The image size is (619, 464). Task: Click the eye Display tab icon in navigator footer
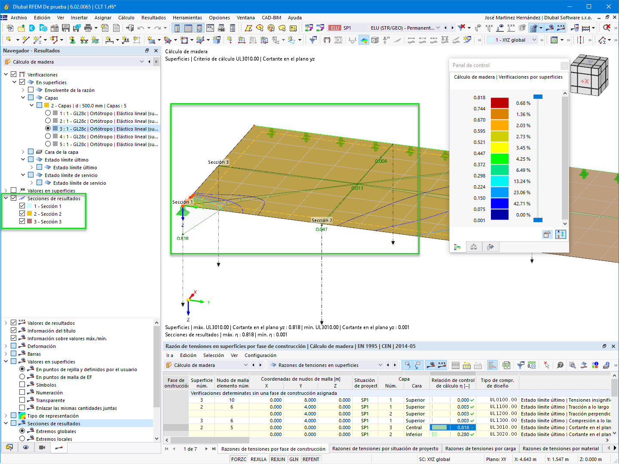click(x=26, y=447)
